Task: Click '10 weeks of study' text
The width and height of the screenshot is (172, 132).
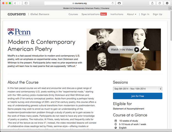Action: 128,121
